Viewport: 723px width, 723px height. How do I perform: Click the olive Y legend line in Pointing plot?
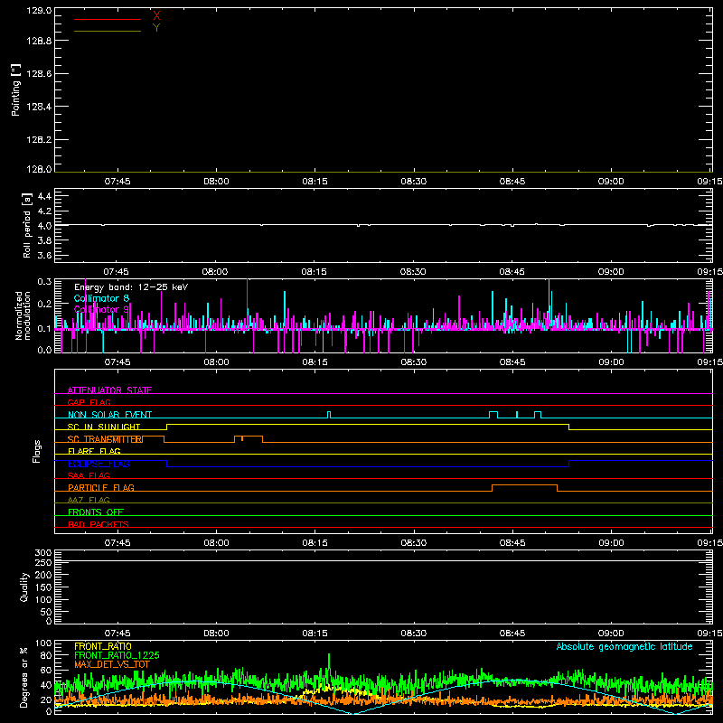pyautogui.click(x=108, y=31)
